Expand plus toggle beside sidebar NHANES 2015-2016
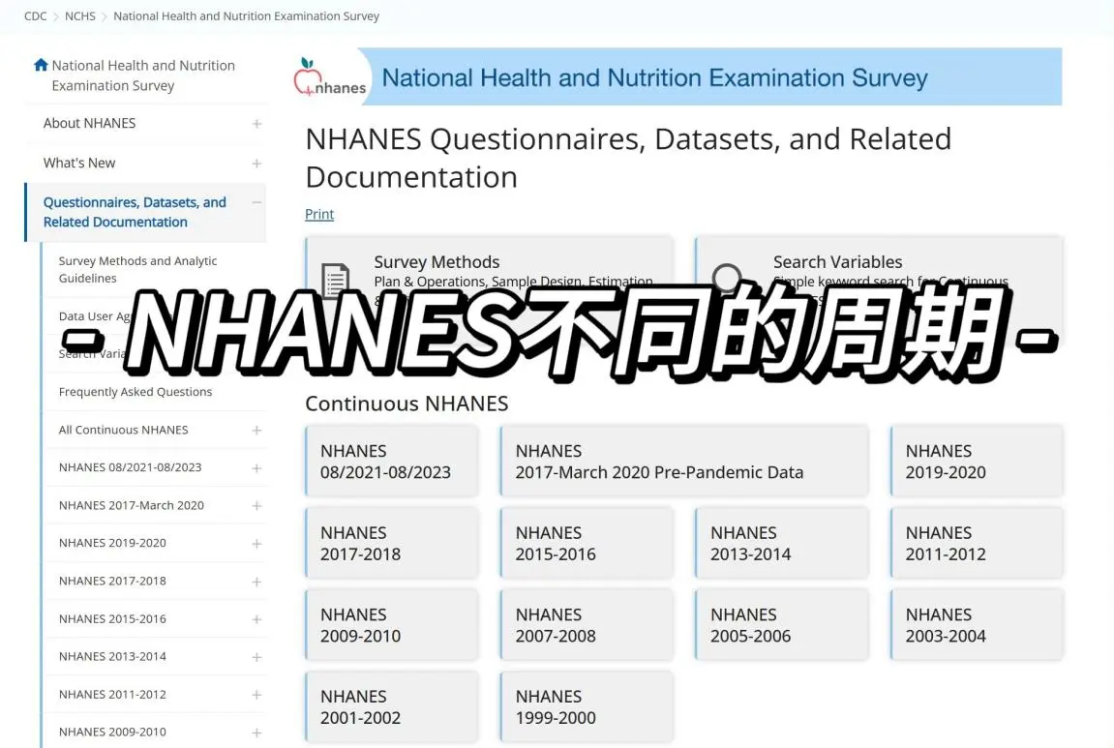1114x748 pixels. [x=256, y=619]
